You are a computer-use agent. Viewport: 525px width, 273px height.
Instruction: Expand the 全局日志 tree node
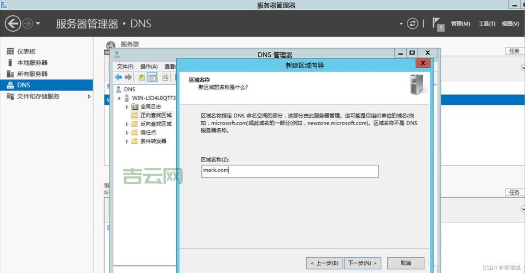127,106
